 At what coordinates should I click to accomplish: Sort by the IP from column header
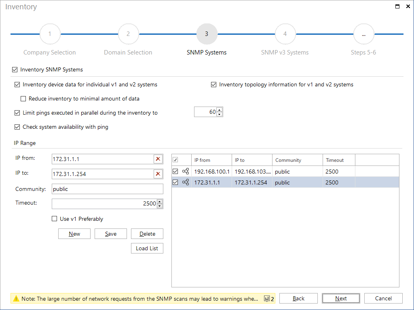coord(211,160)
